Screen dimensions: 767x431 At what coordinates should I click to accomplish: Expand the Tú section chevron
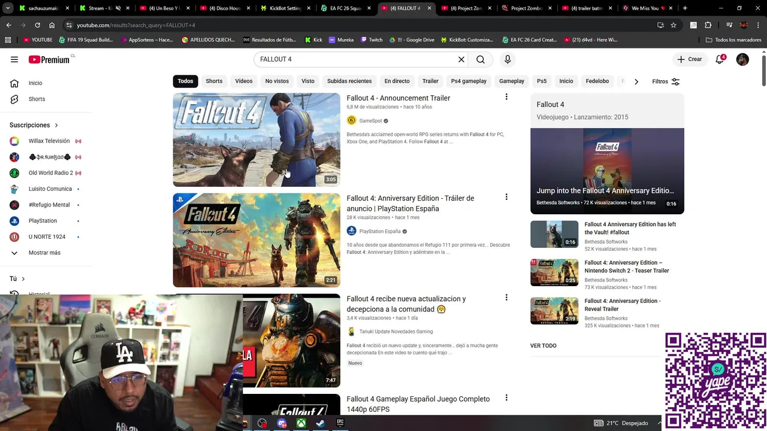coord(23,279)
